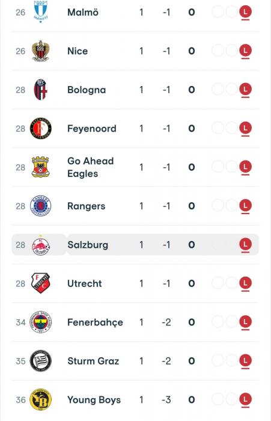Open the Feyenoord crest icon
Screen dimensions: 271x421
click(x=40, y=128)
